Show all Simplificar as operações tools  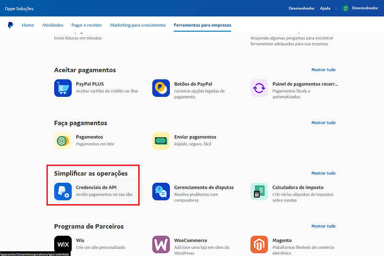click(323, 173)
